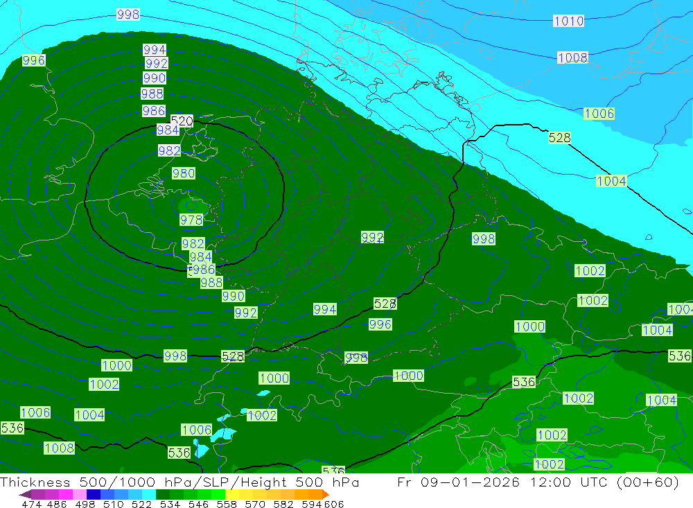The image size is (693, 508).
Task: Pick the darkest green legend swatch
Action: (163, 494)
